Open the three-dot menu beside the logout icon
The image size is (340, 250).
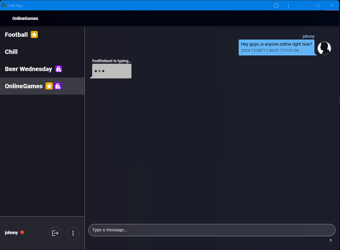[73, 233]
